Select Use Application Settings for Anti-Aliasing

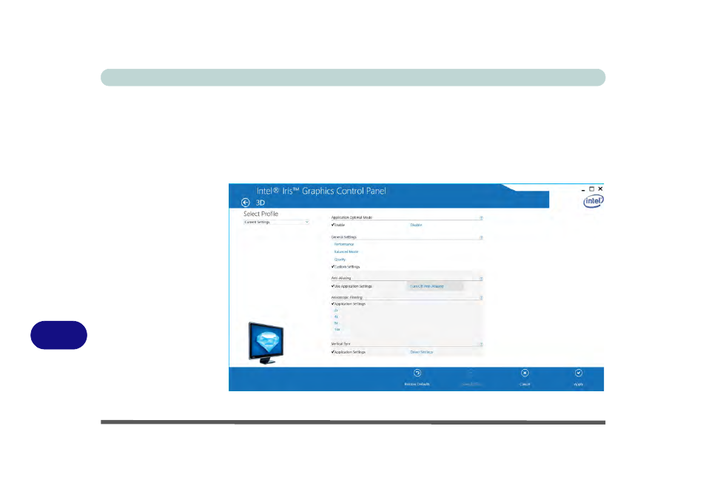click(x=352, y=286)
